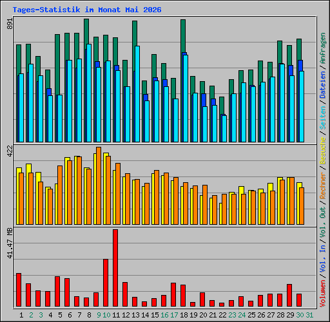
Task: Click the Besuche legend label
Action: tap(323, 151)
